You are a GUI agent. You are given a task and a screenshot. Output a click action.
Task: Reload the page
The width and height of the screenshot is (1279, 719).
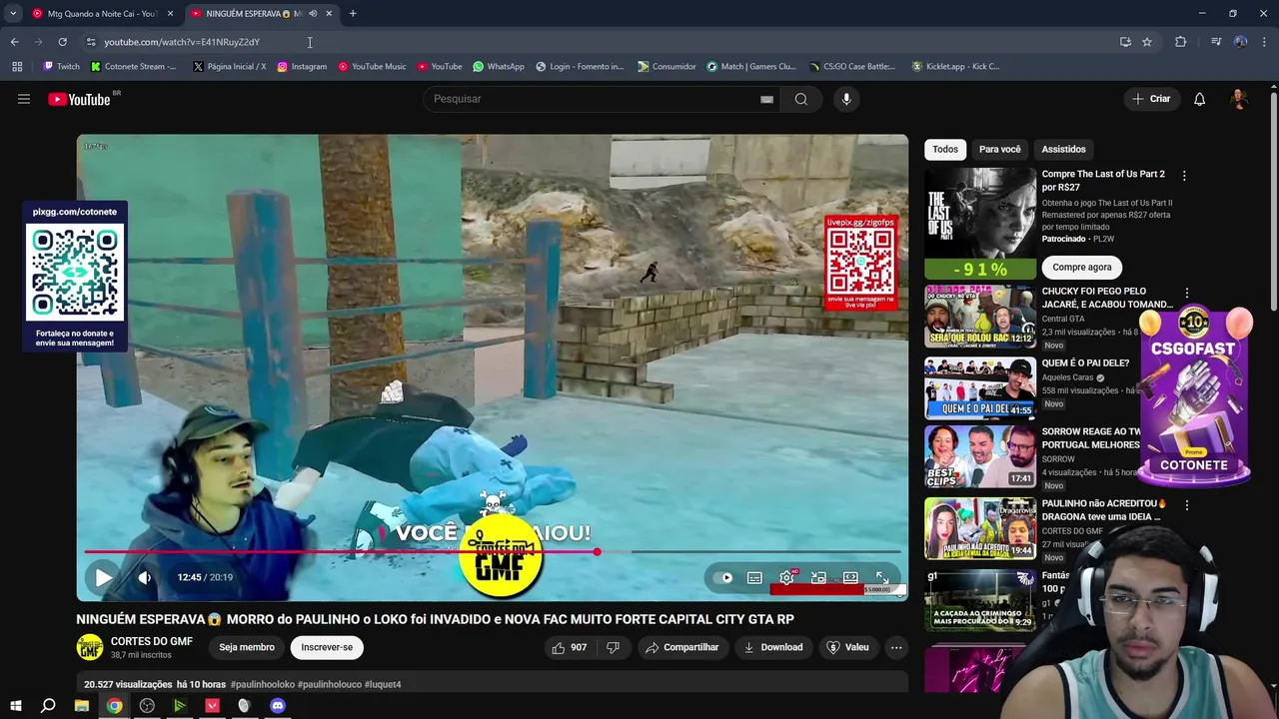point(62,42)
